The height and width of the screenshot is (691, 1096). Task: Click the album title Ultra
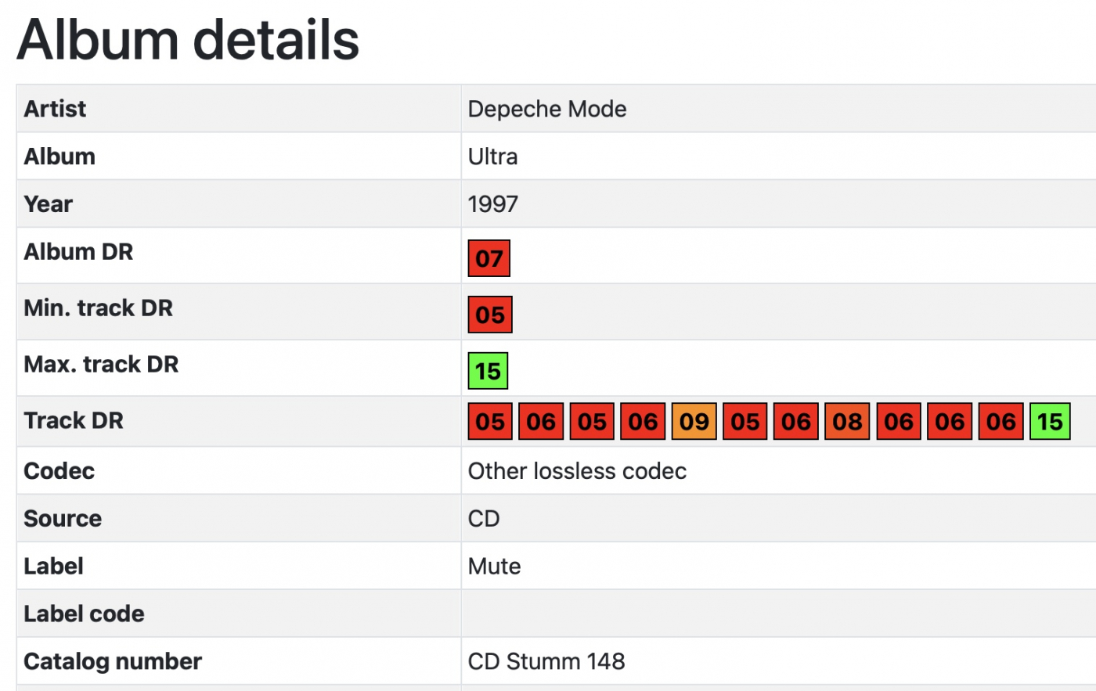pyautogui.click(x=492, y=157)
